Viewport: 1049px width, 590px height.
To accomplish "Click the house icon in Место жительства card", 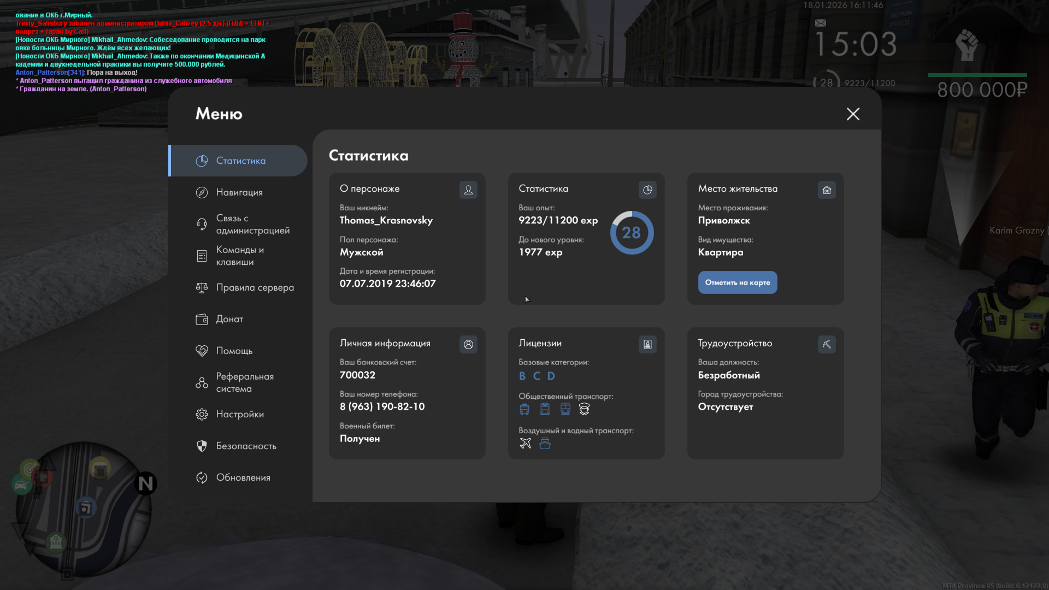I will pos(827,190).
